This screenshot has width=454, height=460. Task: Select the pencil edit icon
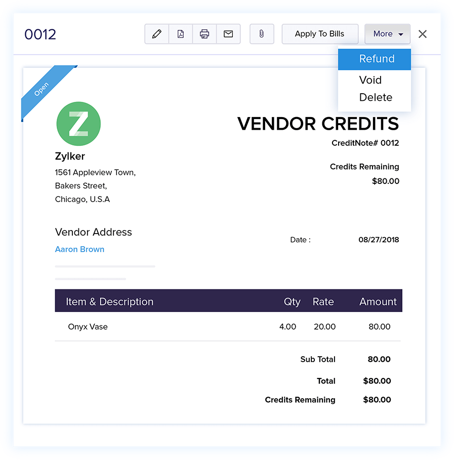pos(156,34)
